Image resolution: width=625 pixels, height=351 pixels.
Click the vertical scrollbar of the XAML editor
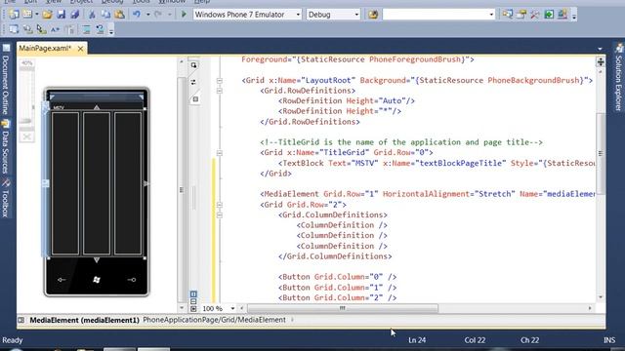(x=601, y=153)
